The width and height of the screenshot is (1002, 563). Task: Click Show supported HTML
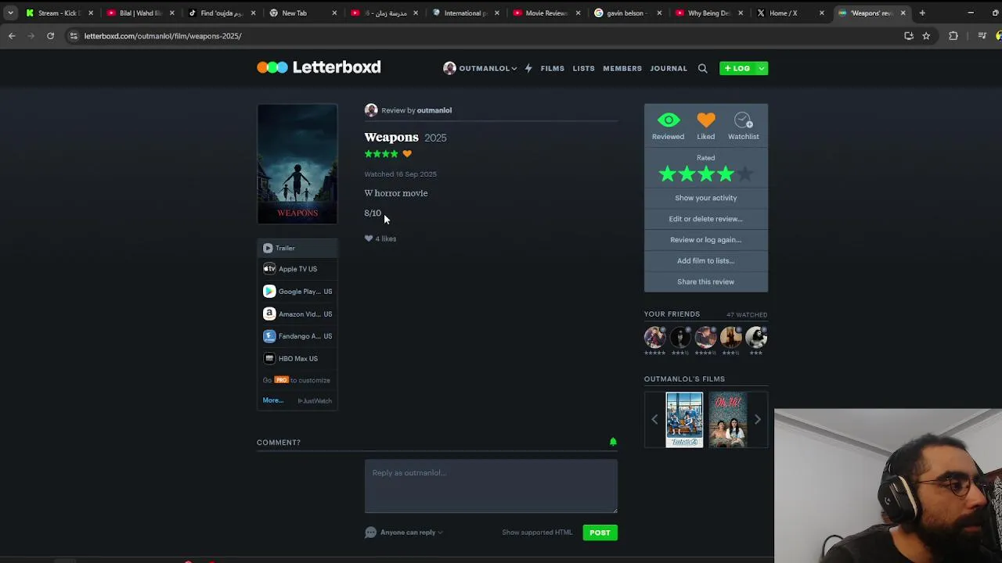tap(537, 533)
